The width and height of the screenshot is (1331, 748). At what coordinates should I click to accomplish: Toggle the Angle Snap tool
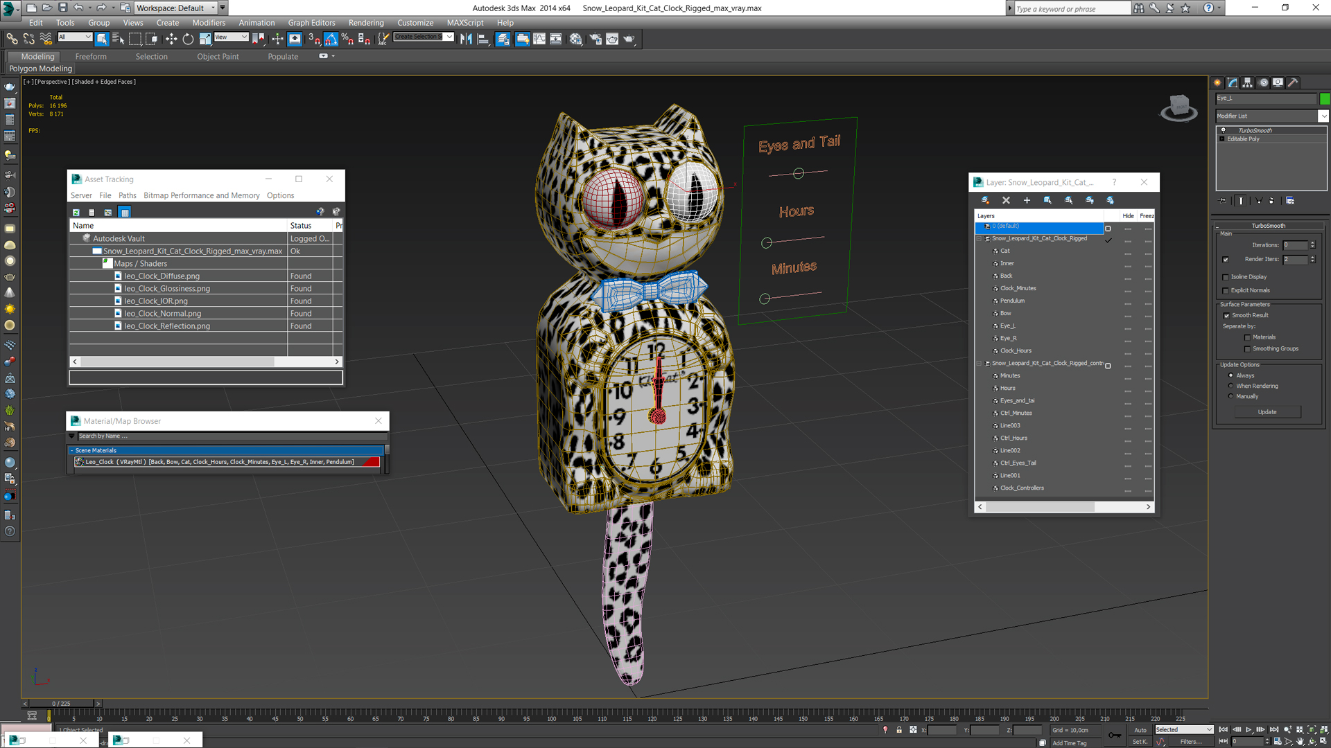(331, 39)
